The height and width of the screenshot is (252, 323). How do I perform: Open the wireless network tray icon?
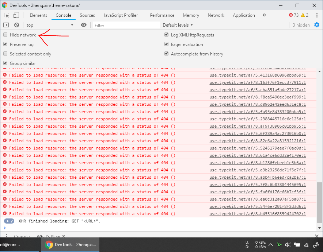click(306, 245)
